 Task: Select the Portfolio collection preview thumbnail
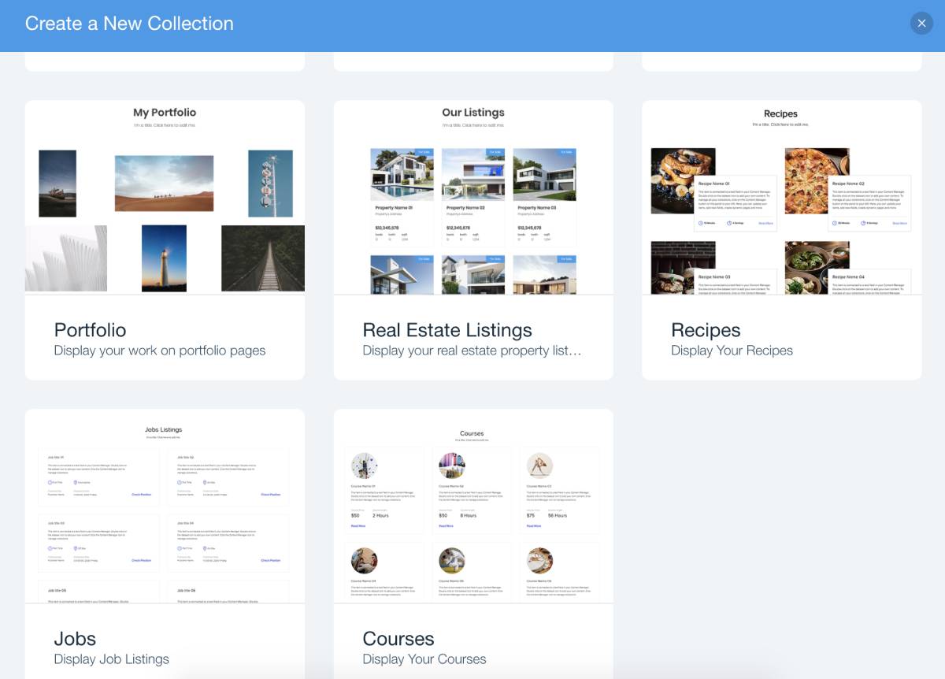pyautogui.click(x=165, y=197)
